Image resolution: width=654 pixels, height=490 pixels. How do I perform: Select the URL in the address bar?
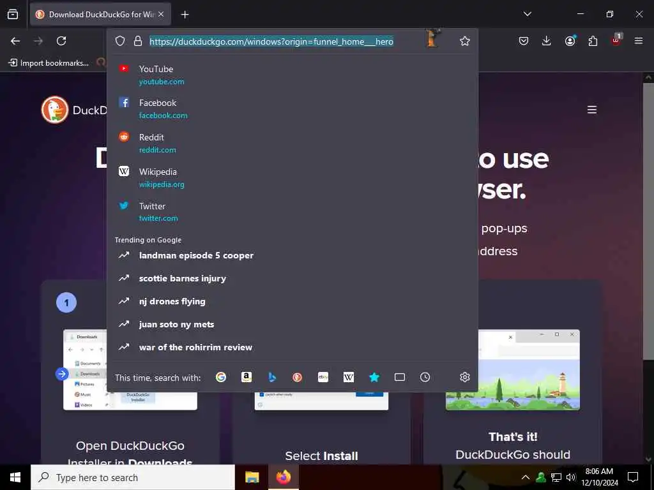[x=271, y=41]
